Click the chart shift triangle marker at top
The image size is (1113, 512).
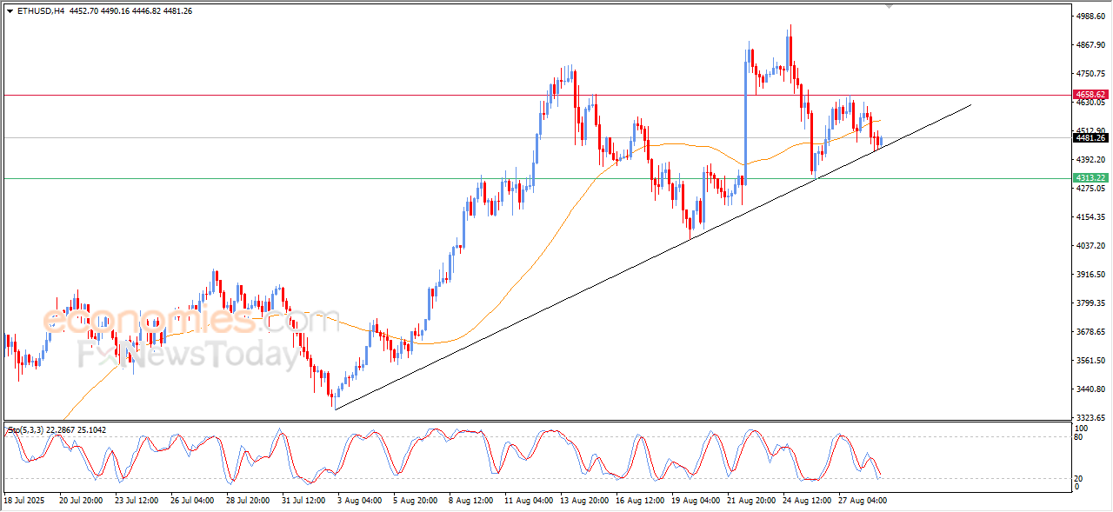[x=889, y=6]
